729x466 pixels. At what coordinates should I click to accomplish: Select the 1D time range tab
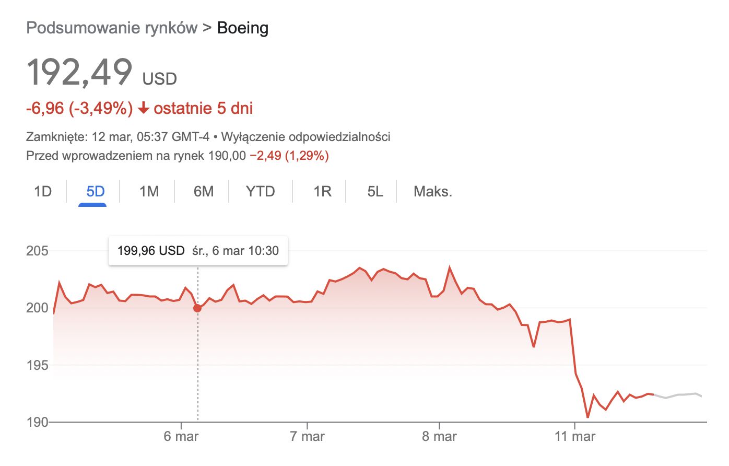click(43, 192)
